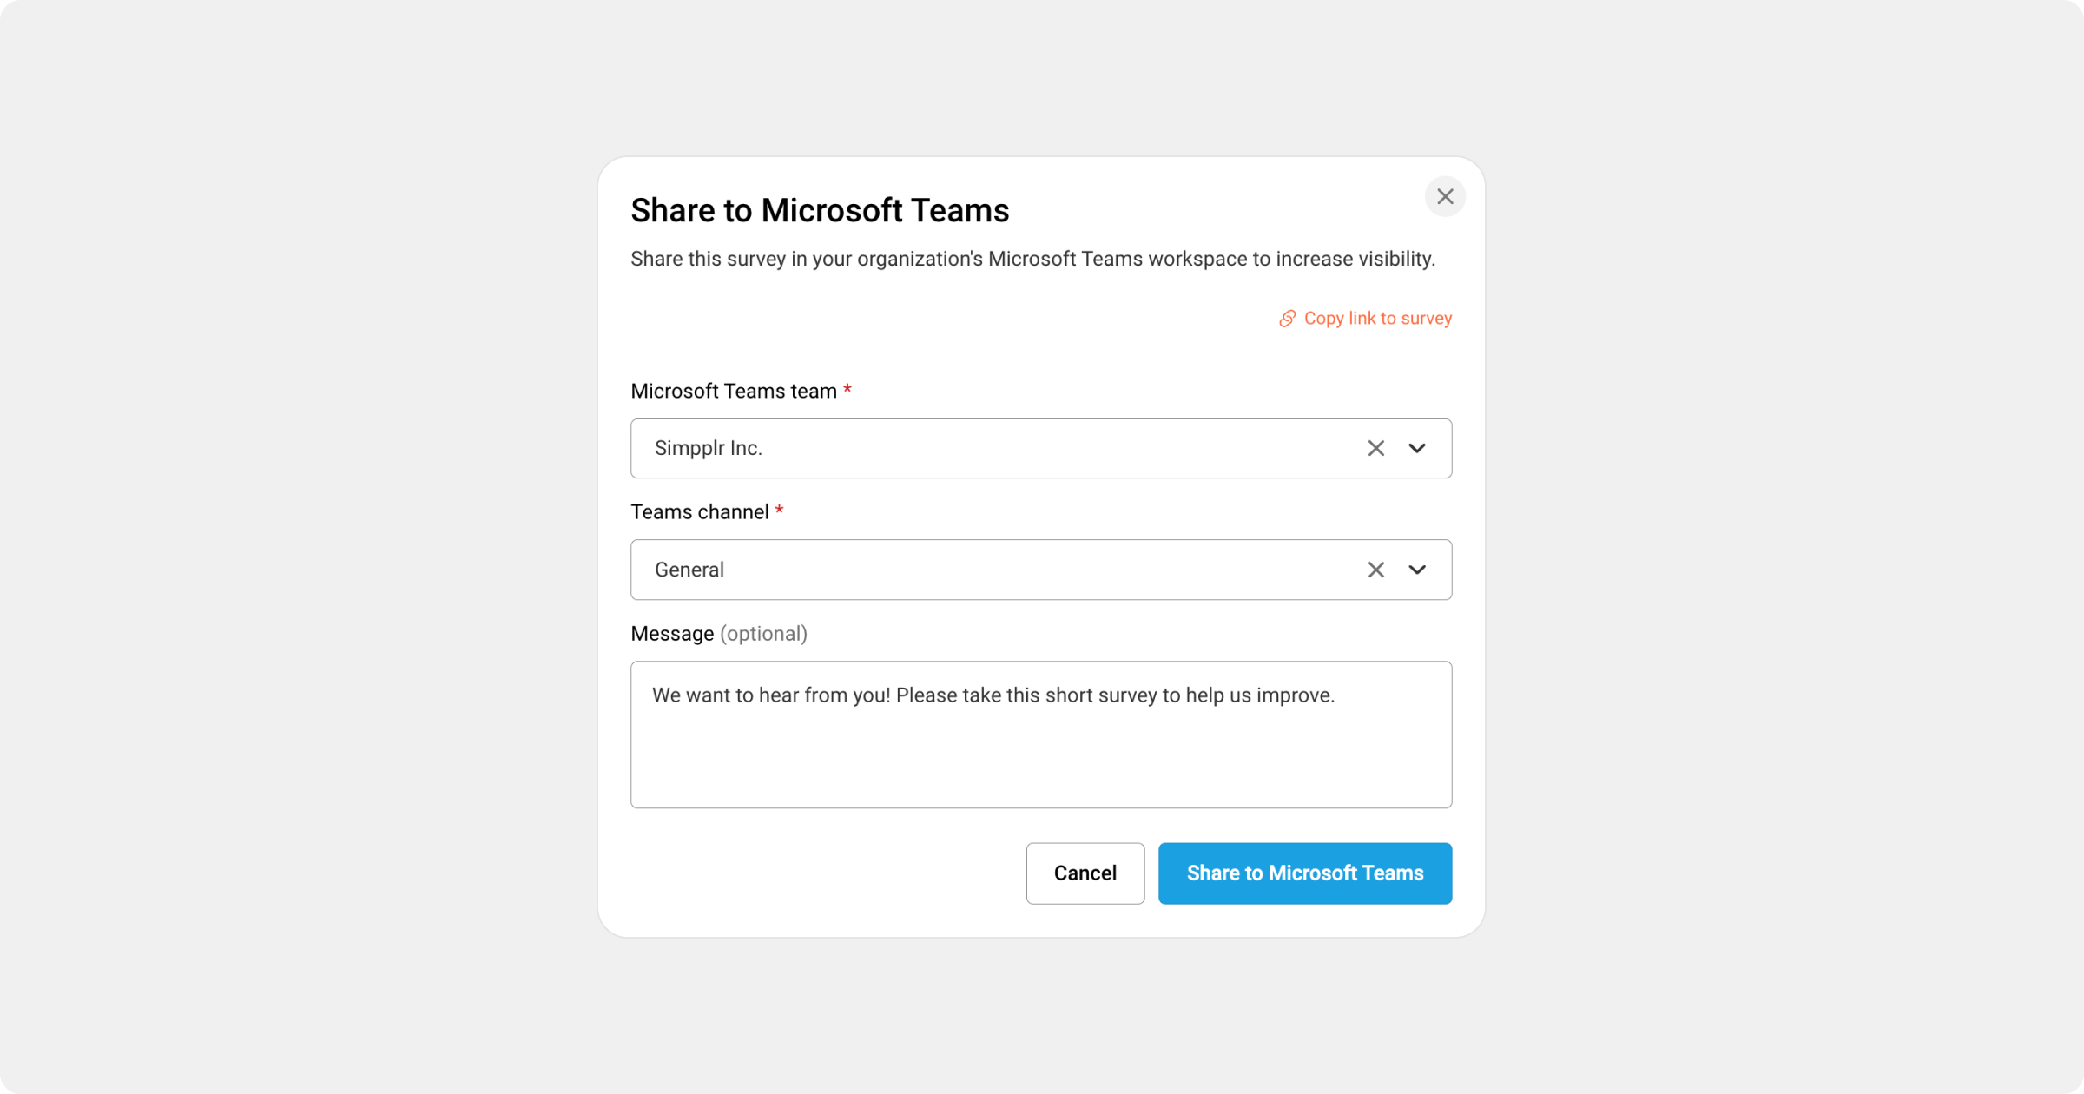Click the General channel field value
Image resolution: width=2084 pixels, height=1094 pixels.
[x=689, y=570]
